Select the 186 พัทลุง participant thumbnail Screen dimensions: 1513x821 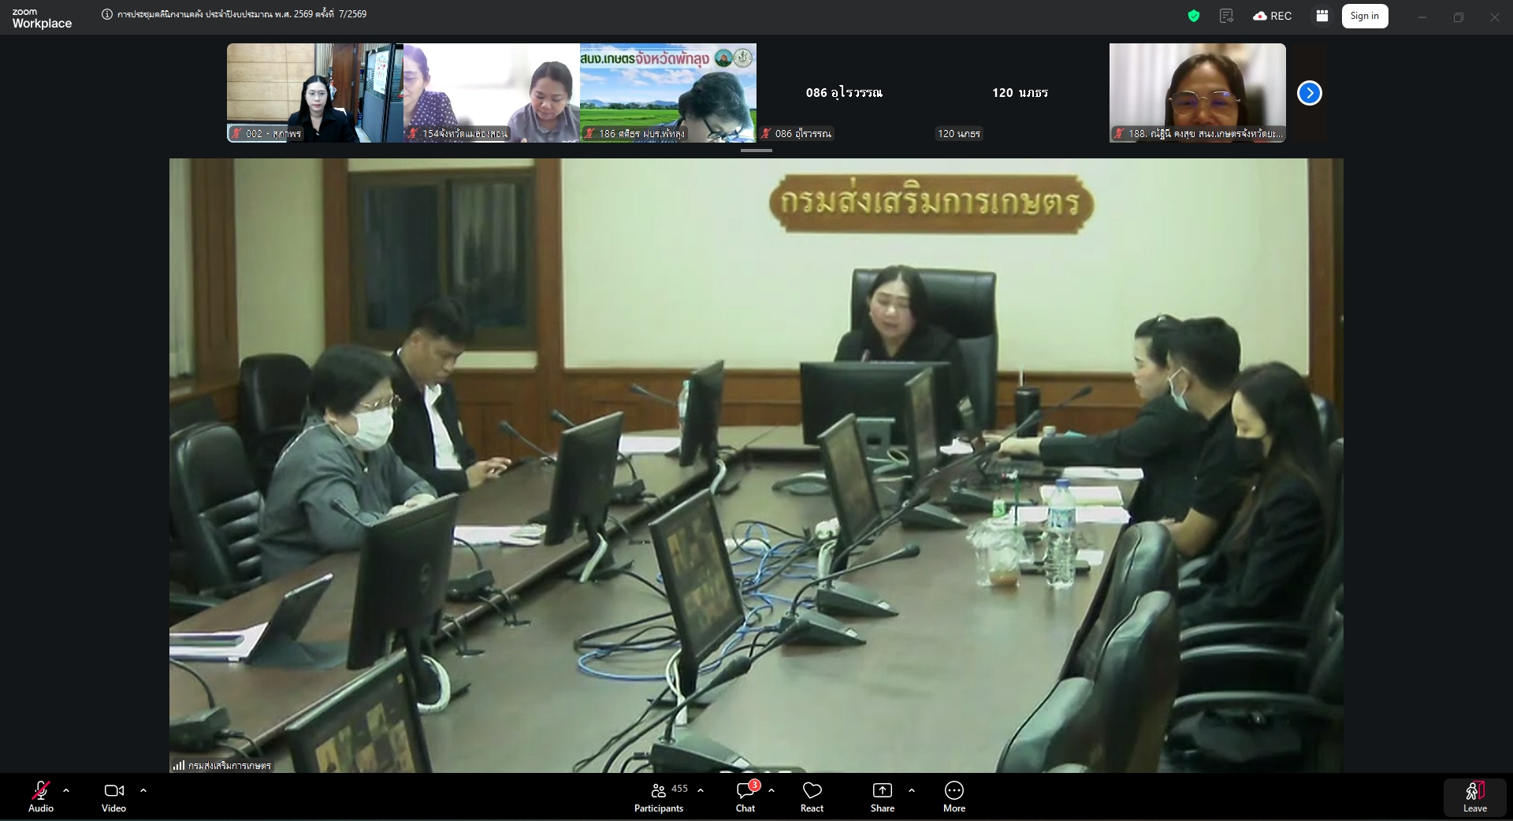click(668, 93)
